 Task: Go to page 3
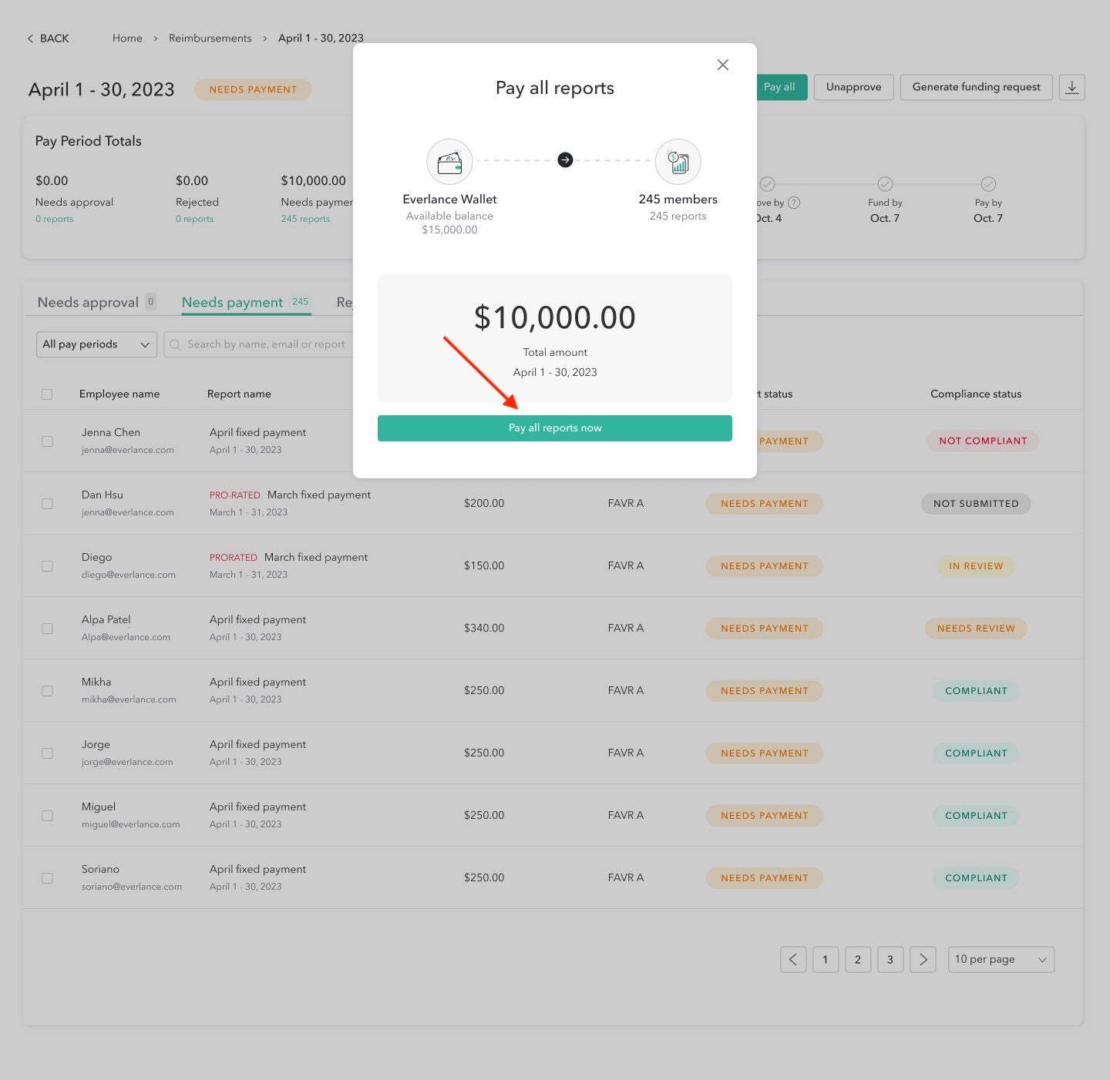(890, 959)
